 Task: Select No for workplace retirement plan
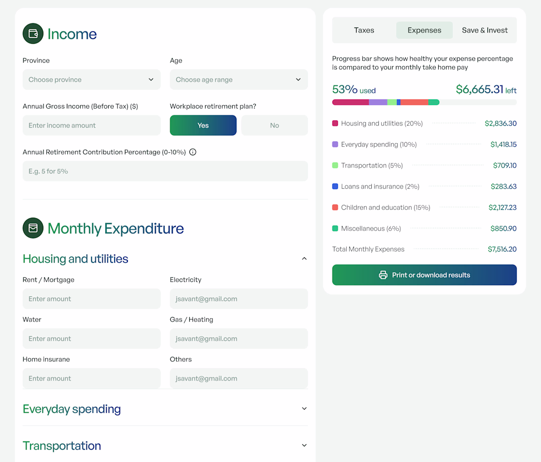pyautogui.click(x=274, y=125)
